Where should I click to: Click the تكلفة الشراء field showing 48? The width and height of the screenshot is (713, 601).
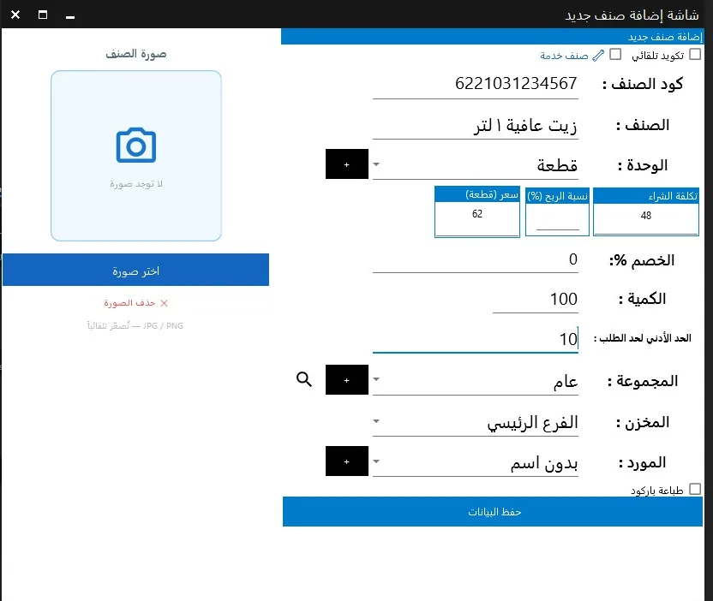click(645, 217)
